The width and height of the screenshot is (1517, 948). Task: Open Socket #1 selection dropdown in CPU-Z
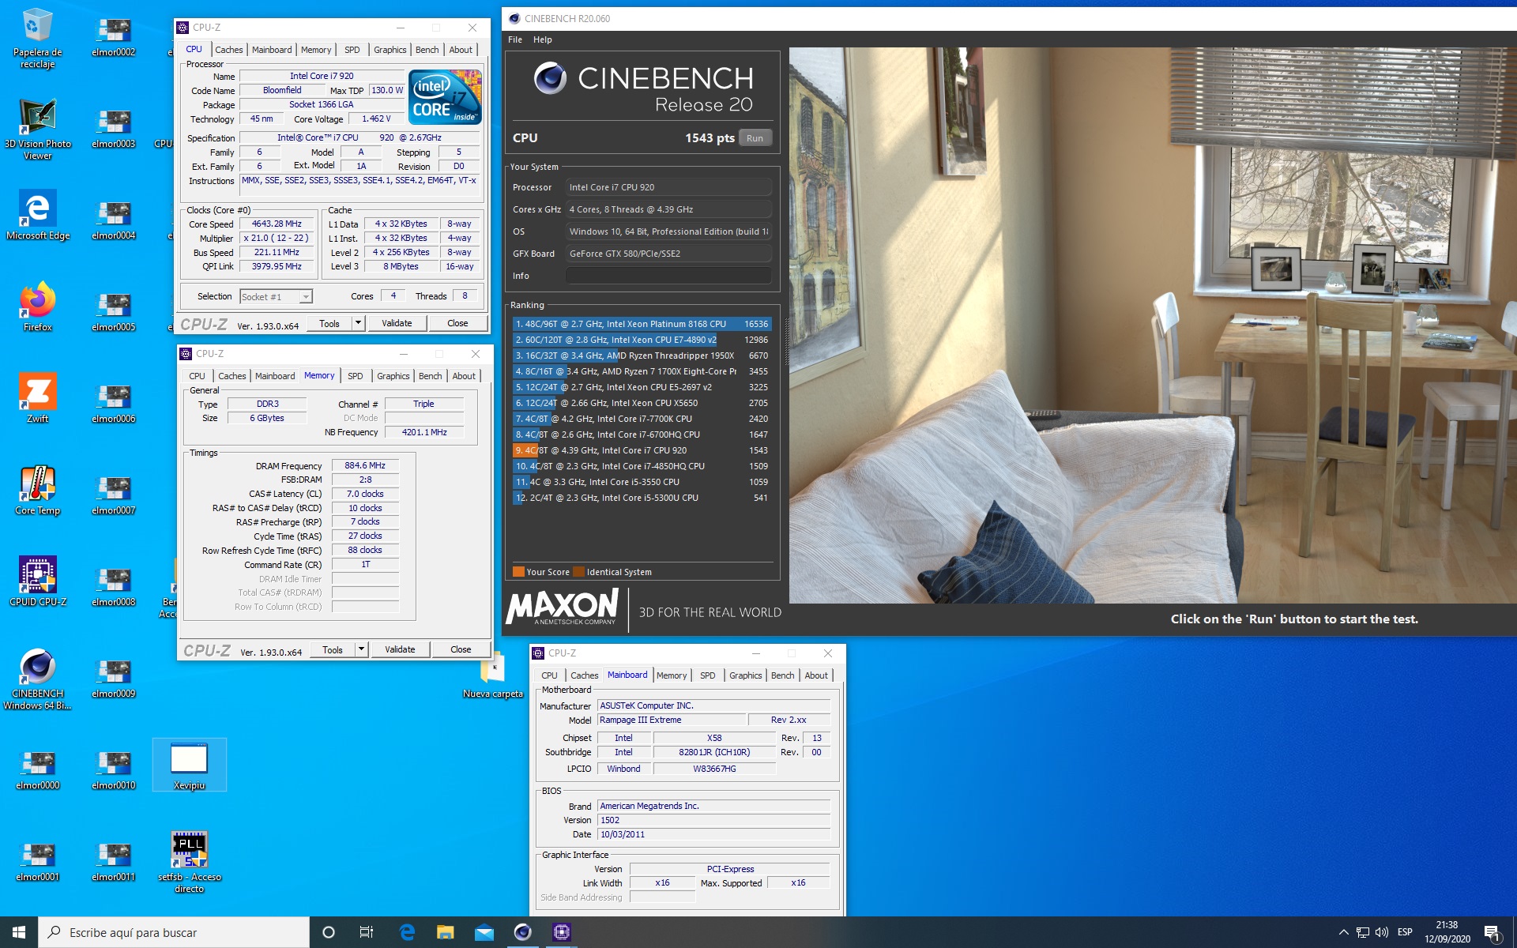277,297
